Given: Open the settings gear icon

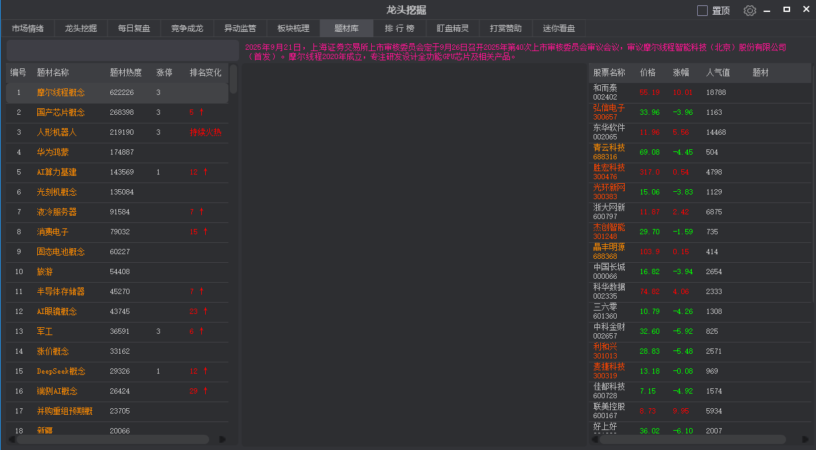Looking at the screenshot, I should point(749,10).
